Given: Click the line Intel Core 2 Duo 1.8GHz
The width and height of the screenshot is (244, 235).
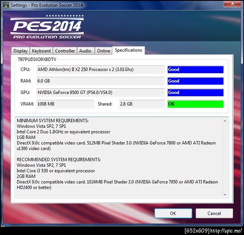Looking at the screenshot, I should (63, 132).
